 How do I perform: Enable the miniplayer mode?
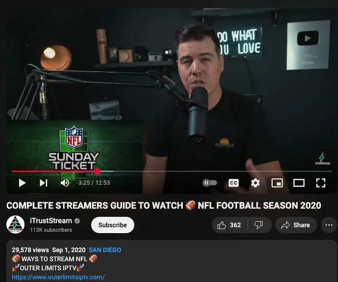277,183
